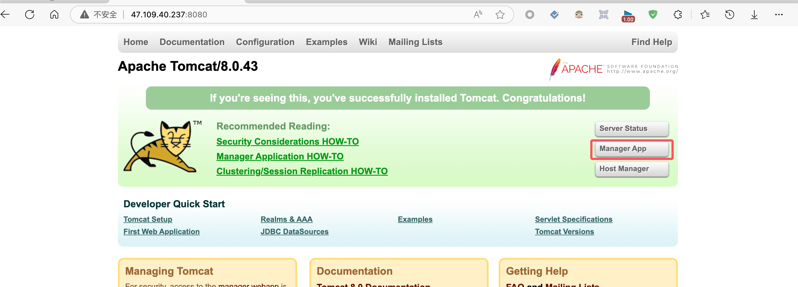Click the Recommended Reading heading

(x=273, y=126)
